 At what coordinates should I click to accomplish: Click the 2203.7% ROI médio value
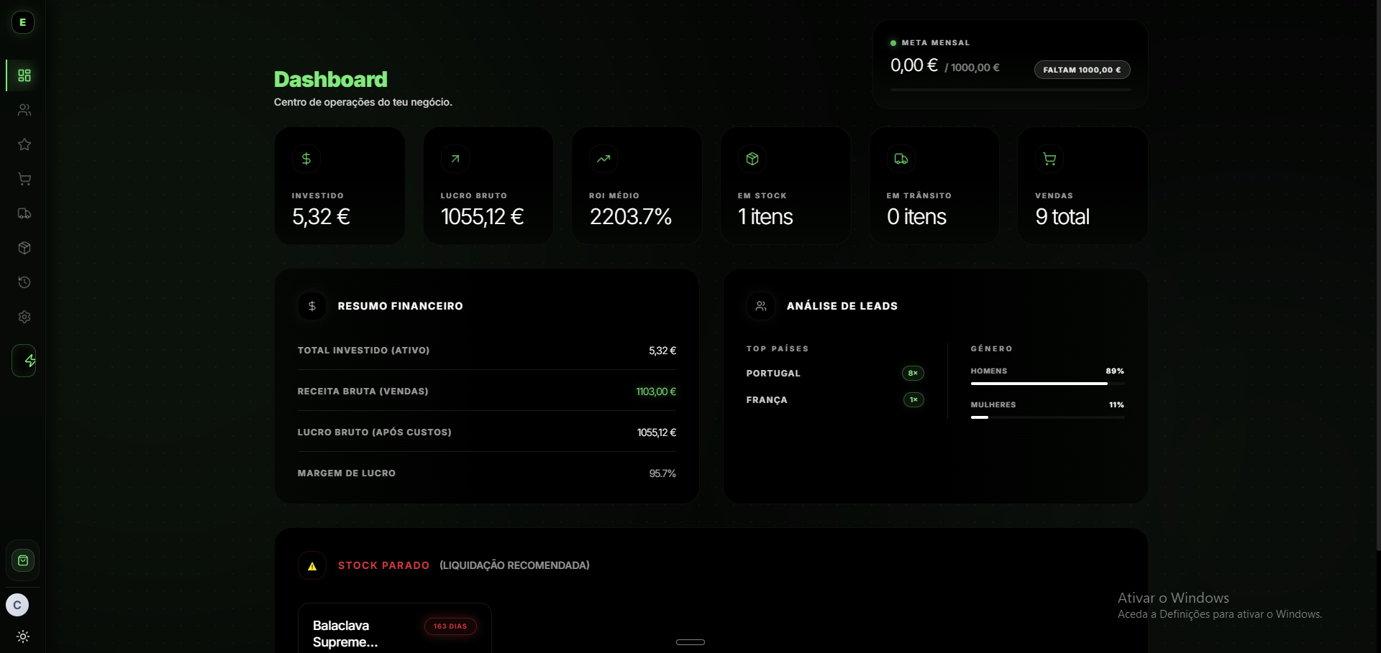point(631,217)
